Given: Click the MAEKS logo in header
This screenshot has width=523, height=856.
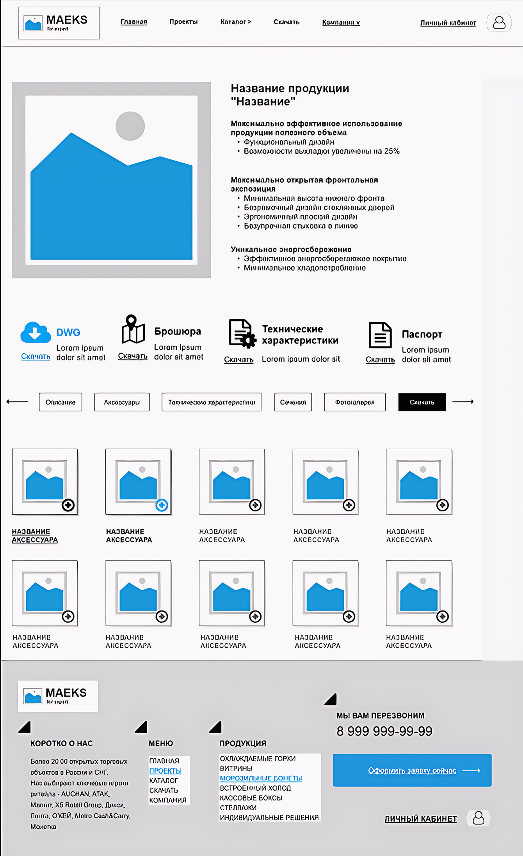Looking at the screenshot, I should point(59,23).
